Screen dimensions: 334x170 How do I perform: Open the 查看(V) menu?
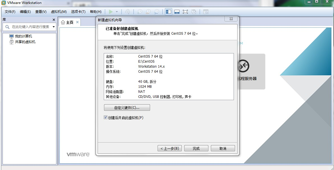(x=41, y=12)
